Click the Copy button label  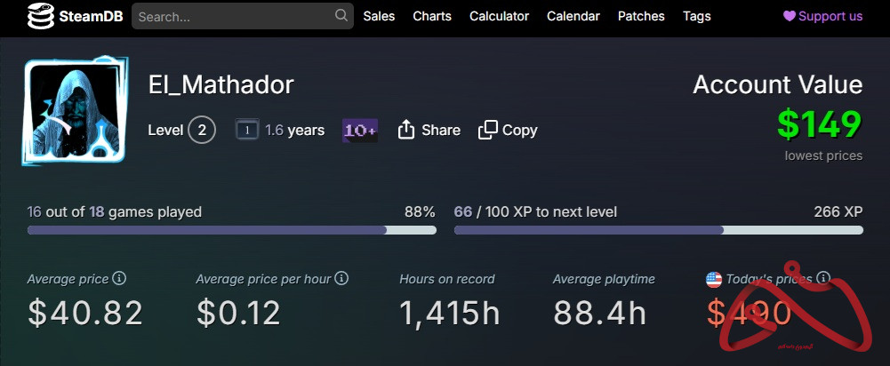(519, 131)
